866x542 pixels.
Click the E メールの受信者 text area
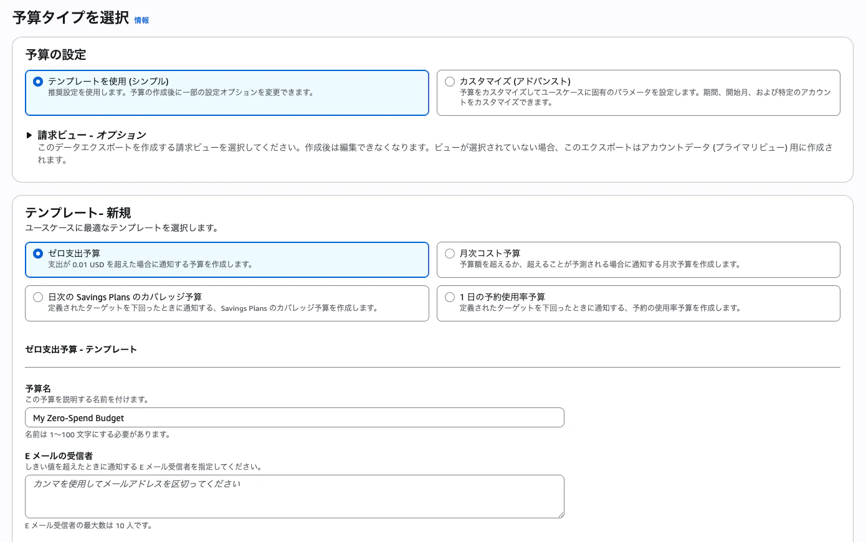point(294,496)
